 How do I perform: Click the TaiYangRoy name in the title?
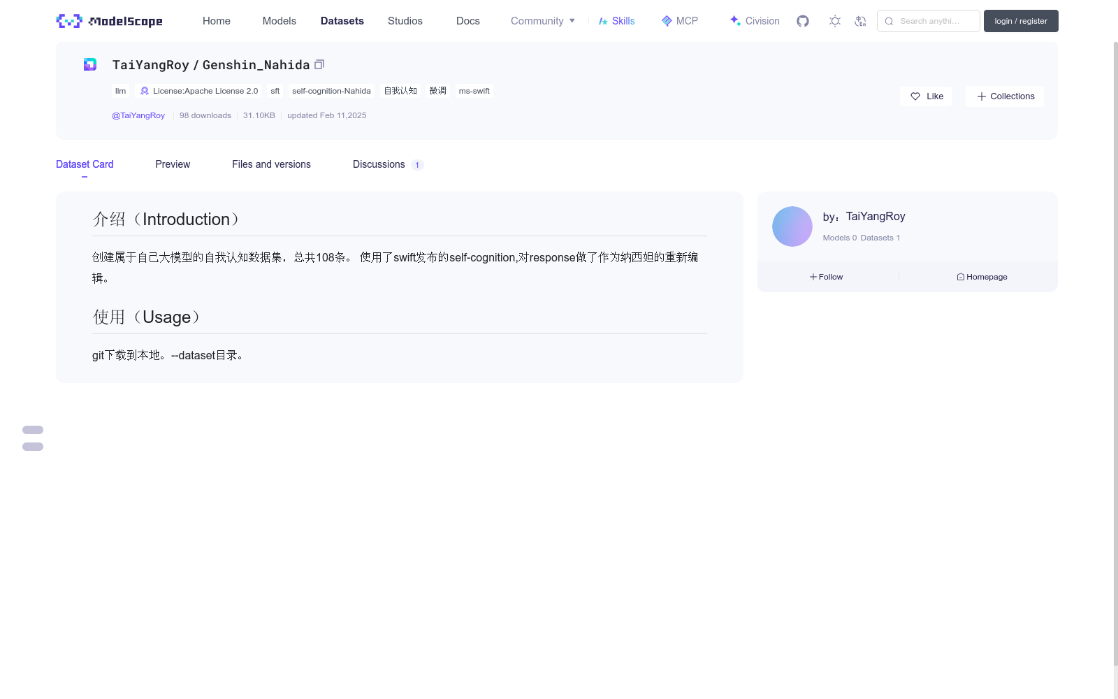pyautogui.click(x=151, y=64)
